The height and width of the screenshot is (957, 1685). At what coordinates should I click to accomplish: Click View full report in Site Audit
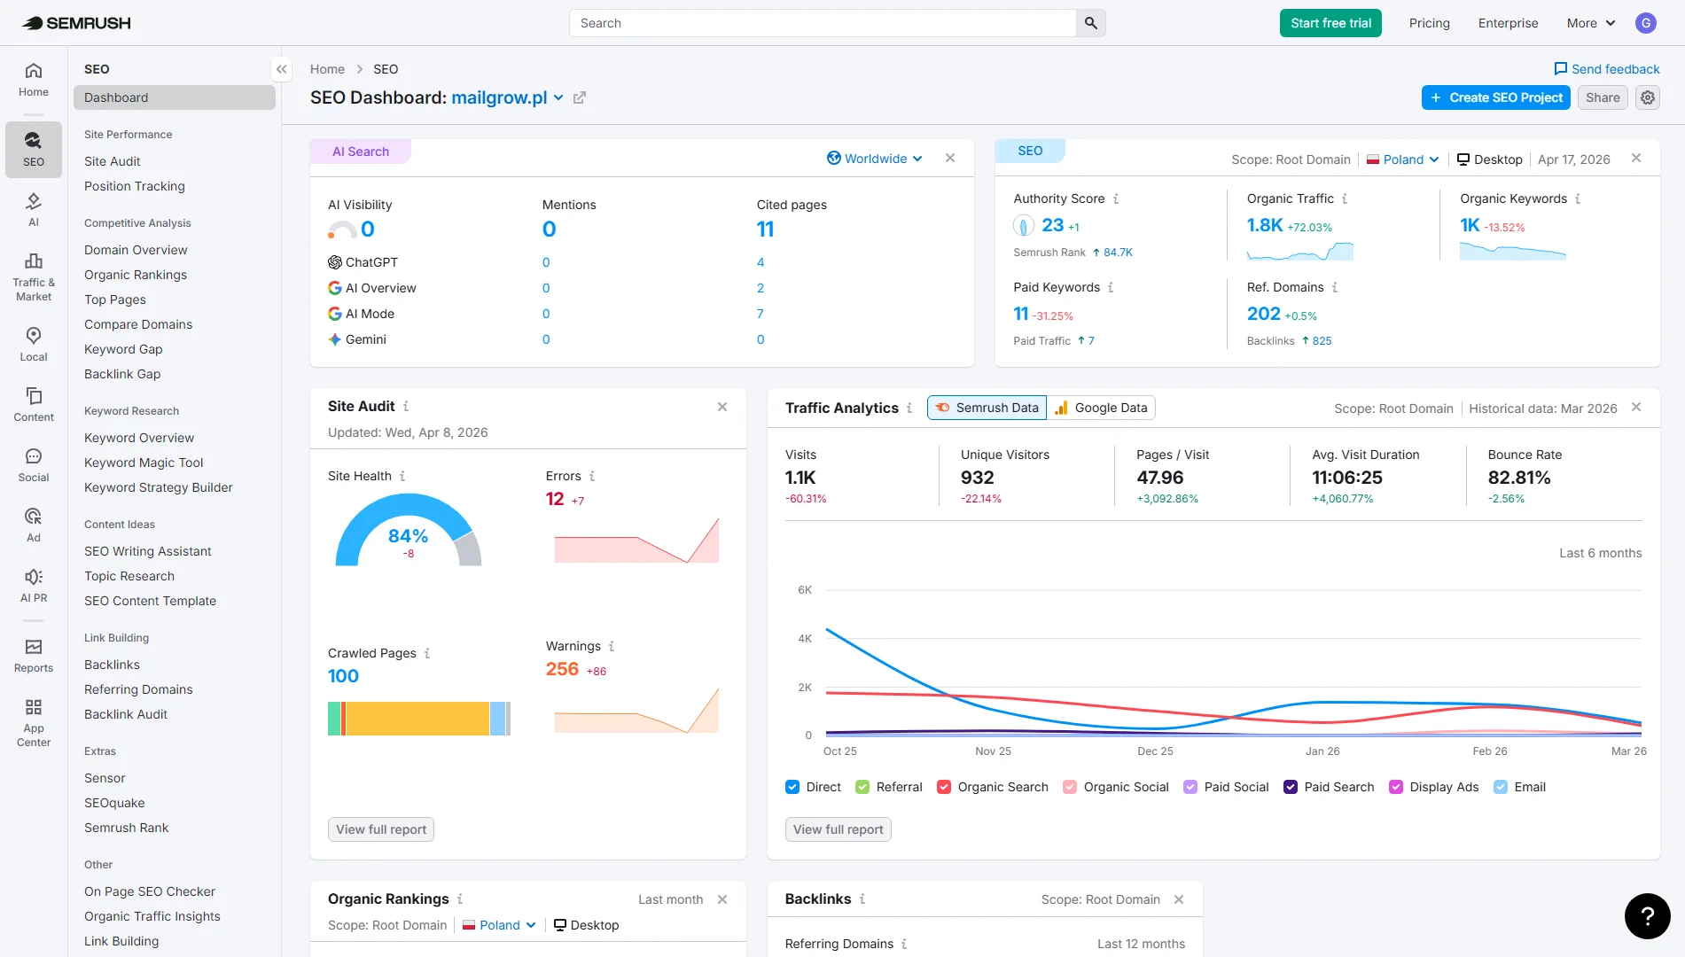point(381,829)
